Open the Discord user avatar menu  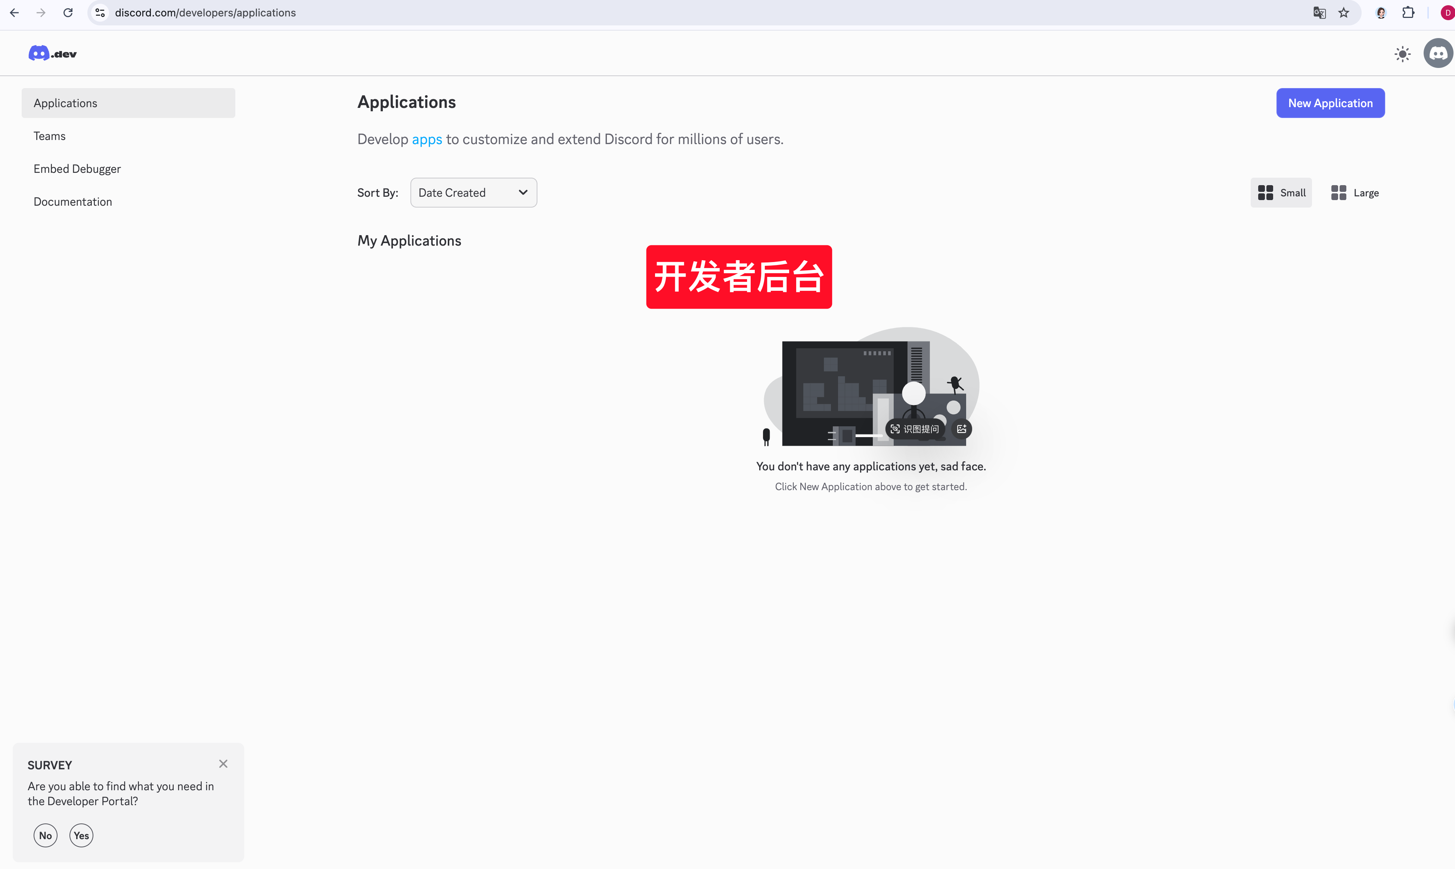coord(1438,54)
